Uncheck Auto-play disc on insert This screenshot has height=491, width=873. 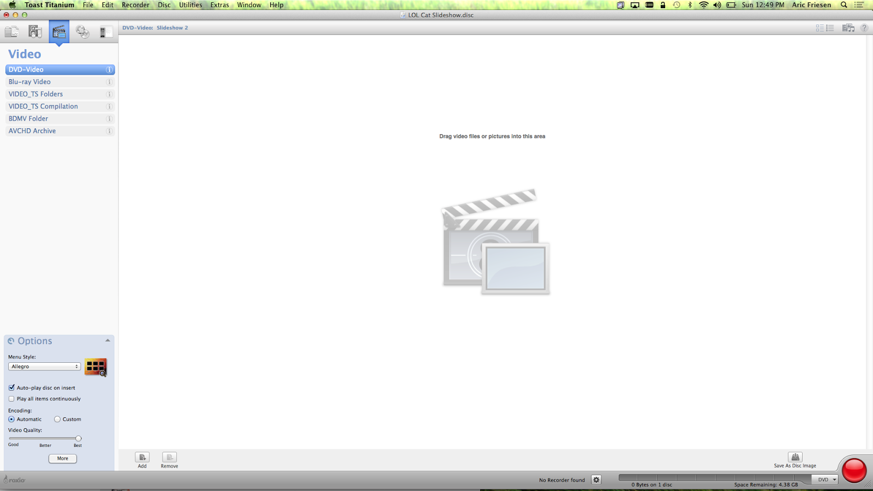(11, 388)
